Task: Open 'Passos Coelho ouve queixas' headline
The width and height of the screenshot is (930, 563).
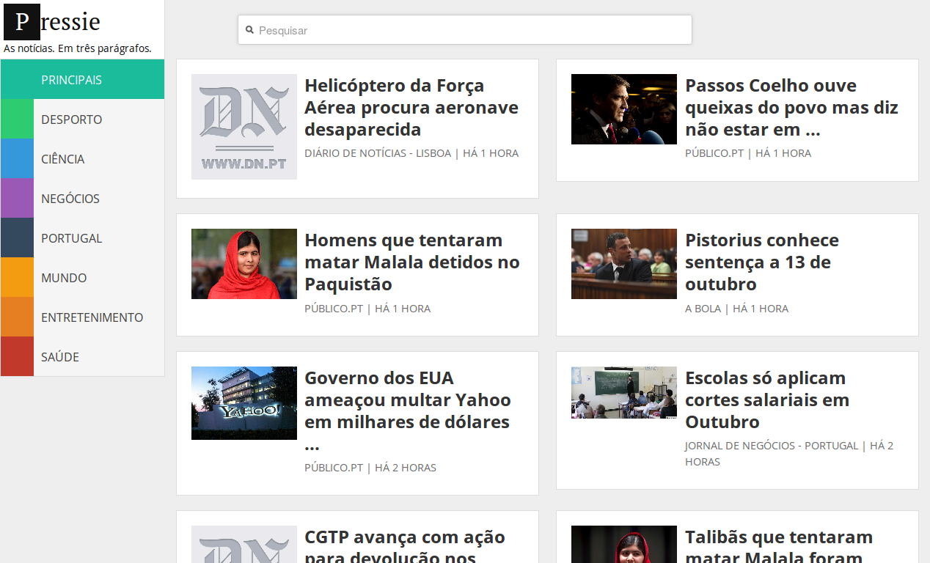Action: [x=791, y=108]
